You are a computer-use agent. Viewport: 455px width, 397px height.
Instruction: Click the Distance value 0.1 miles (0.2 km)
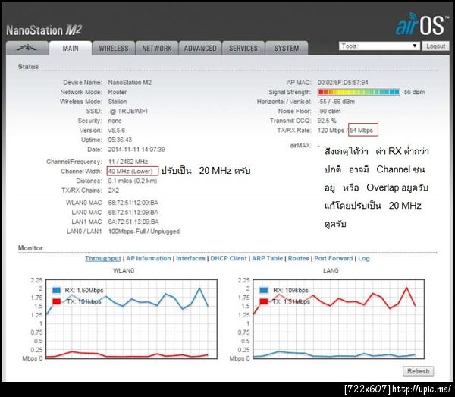pos(133,181)
